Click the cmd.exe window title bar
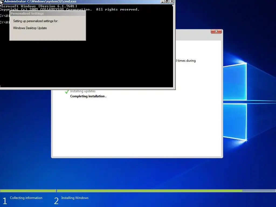Screen dimensions: 276x207 82,2
